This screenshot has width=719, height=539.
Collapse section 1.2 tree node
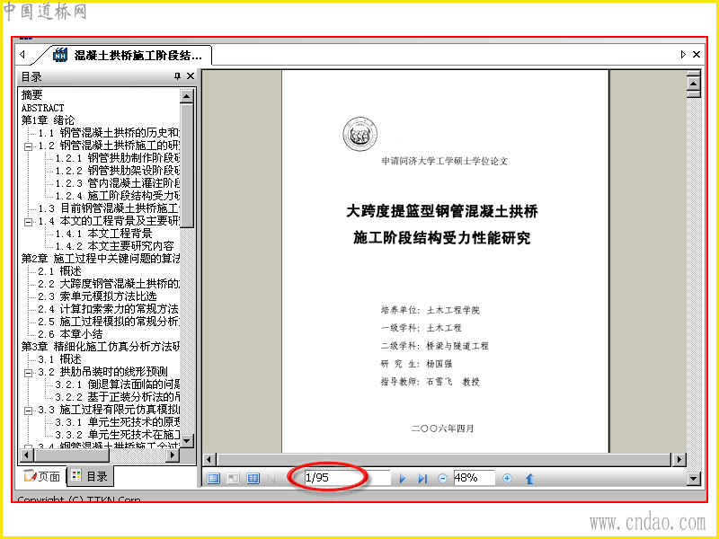tap(28, 146)
